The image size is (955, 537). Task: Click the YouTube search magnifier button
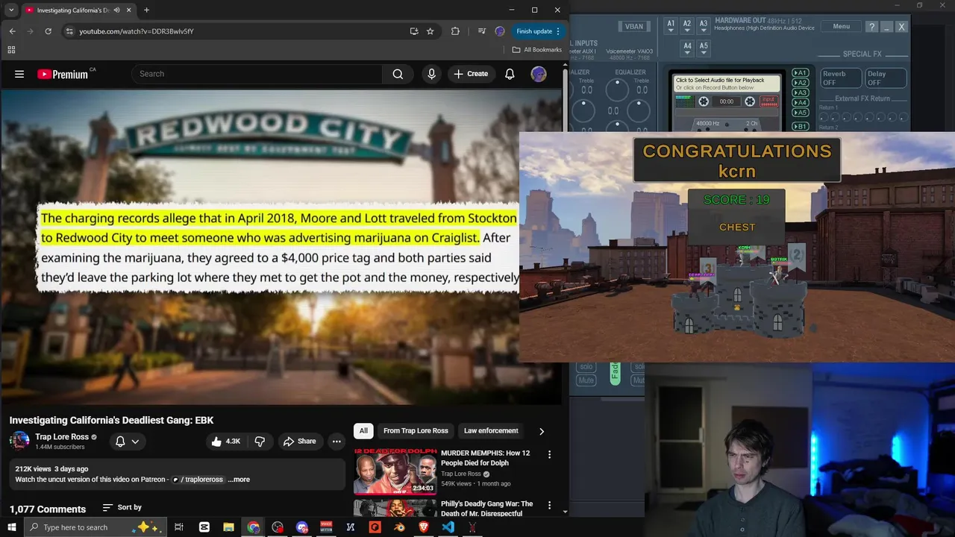pos(398,74)
